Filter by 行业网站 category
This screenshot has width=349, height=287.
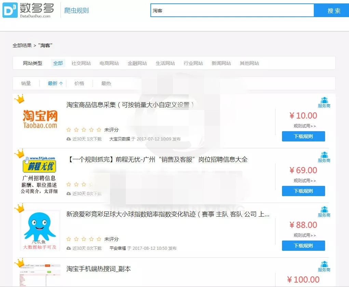tap(193, 63)
